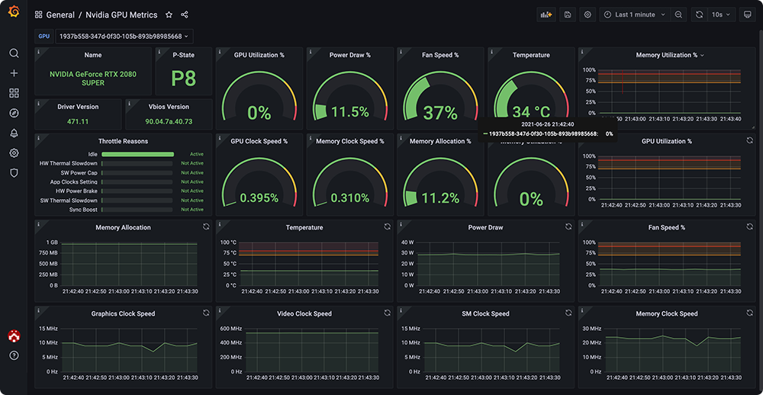Click the 0.310% Memory Clock Speed value
Screen dimensions: 763x395
pyautogui.click(x=350, y=198)
